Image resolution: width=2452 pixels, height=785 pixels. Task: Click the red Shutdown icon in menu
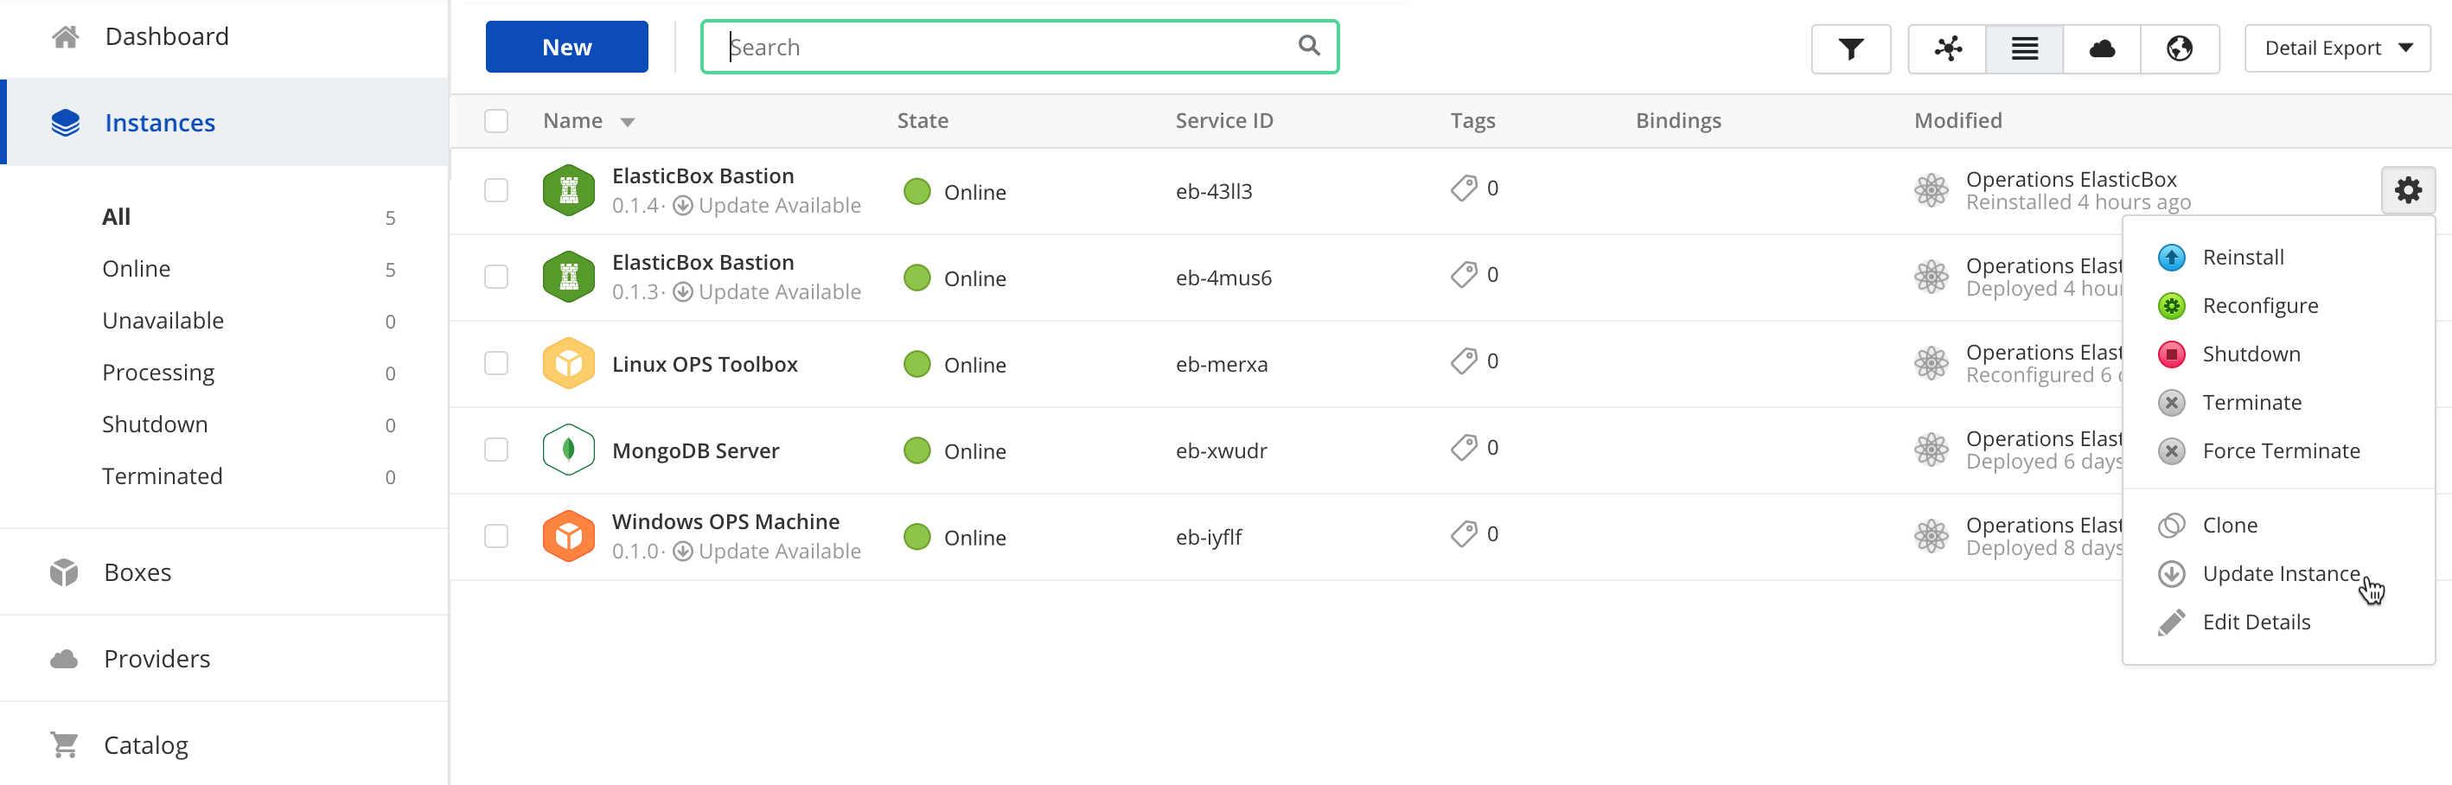tap(2170, 355)
